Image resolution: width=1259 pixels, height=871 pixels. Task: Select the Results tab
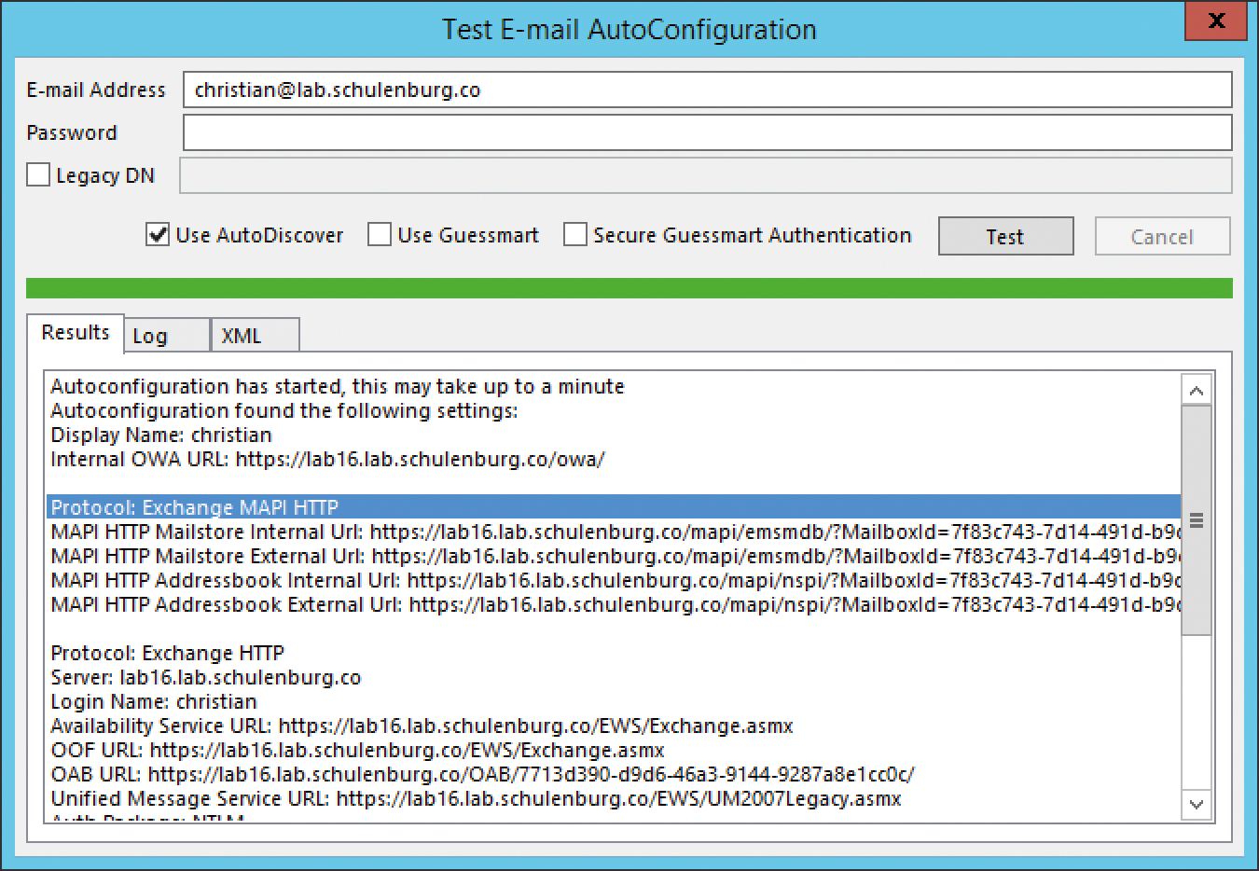click(x=75, y=331)
